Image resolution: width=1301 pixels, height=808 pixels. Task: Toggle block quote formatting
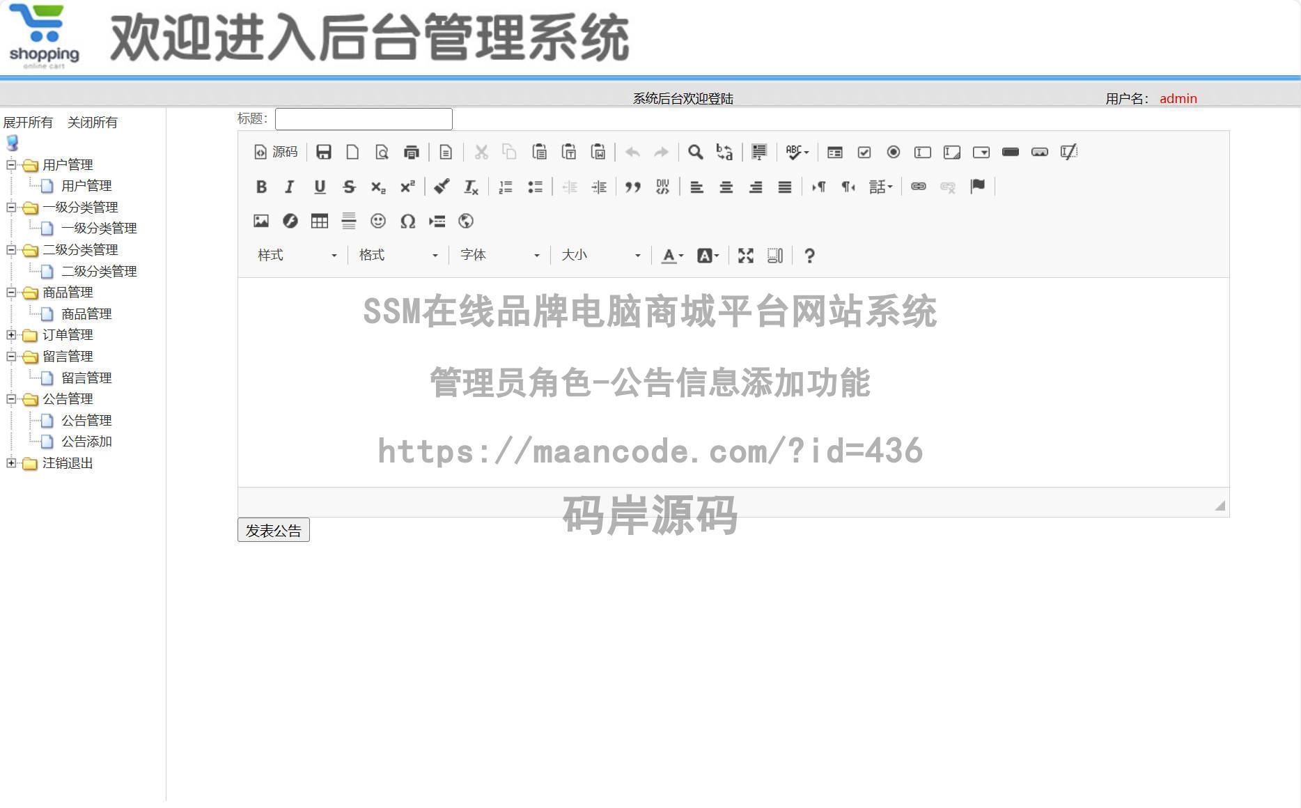pos(633,187)
